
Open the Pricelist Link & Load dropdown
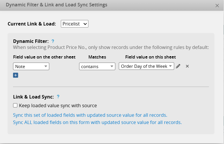tap(74, 24)
